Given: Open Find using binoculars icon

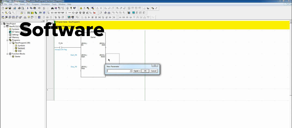Looking at the screenshot, I should pyautogui.click(x=52, y=8).
